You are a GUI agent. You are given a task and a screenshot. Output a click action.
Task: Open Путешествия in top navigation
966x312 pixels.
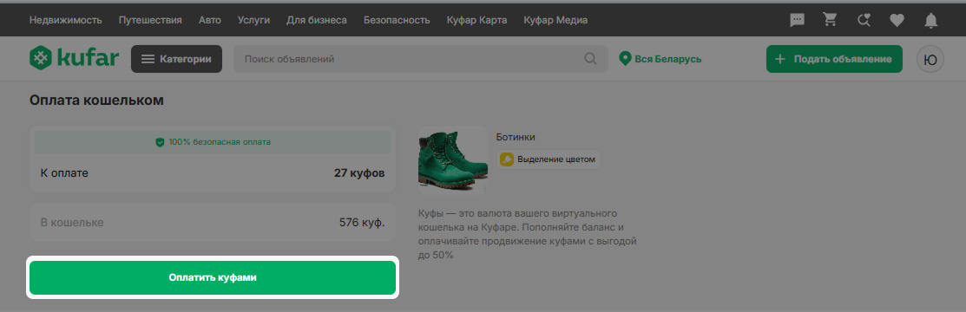[x=150, y=20]
